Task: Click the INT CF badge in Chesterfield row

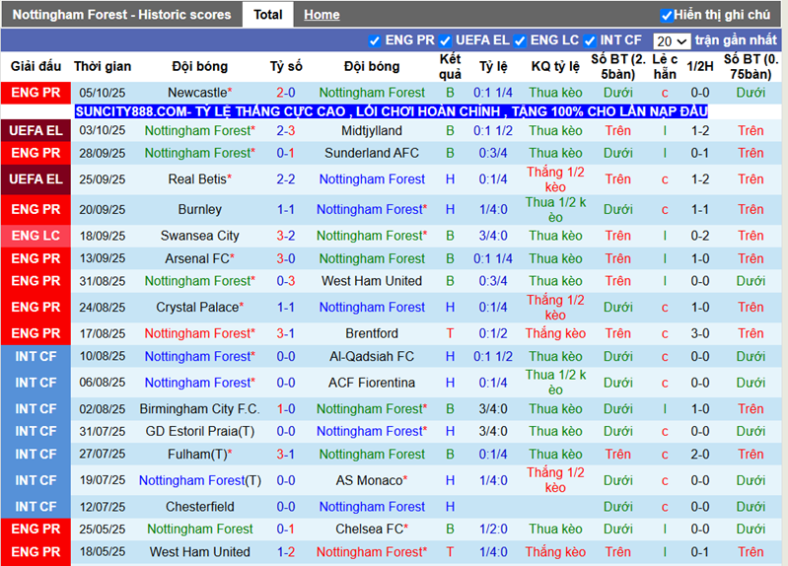Action: [36, 507]
